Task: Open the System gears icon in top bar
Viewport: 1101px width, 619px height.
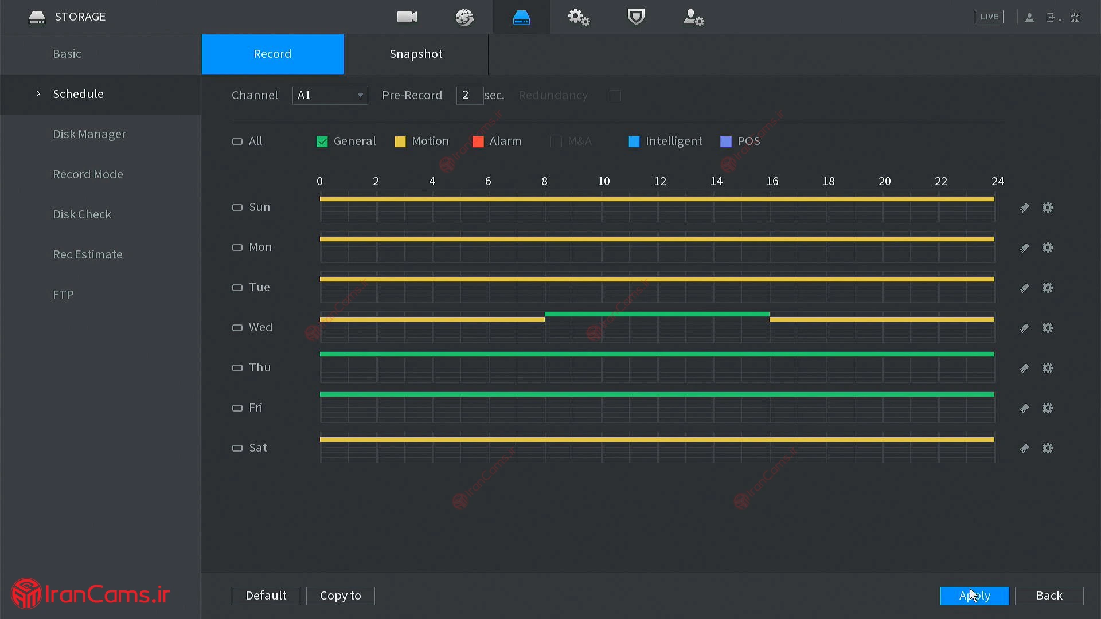Action: (x=579, y=17)
